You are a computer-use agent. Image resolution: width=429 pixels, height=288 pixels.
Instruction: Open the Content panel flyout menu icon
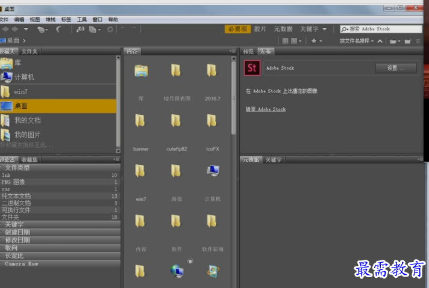[233, 51]
